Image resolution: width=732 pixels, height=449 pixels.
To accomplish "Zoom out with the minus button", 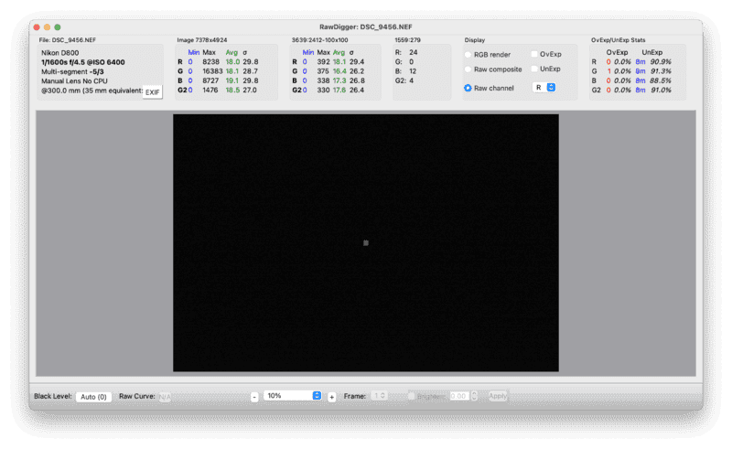I will (254, 397).
